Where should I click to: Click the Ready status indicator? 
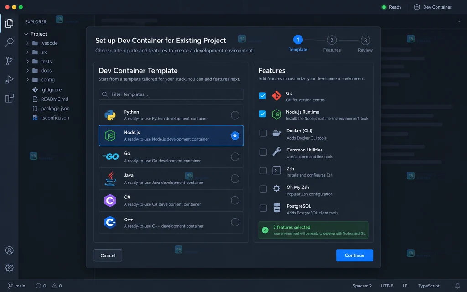(x=392, y=7)
